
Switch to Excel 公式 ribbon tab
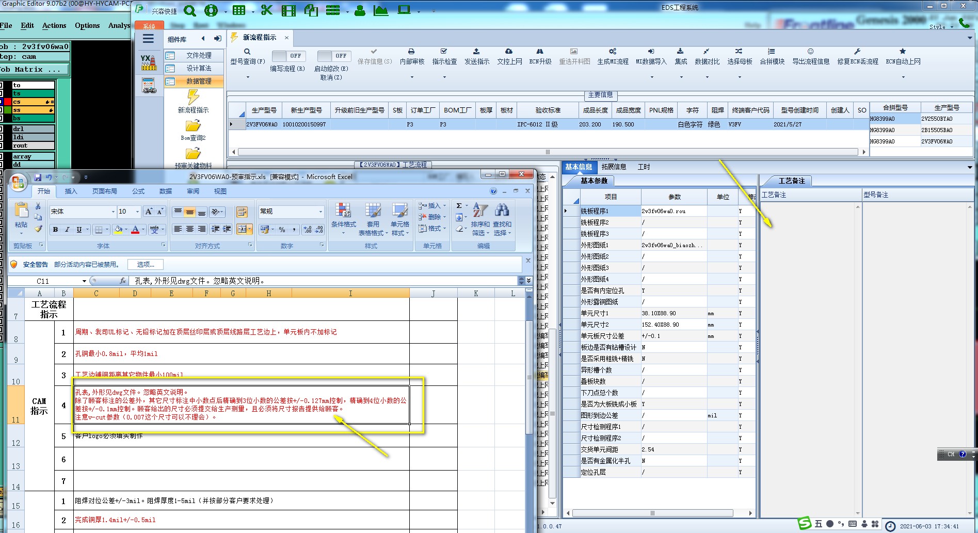point(138,191)
